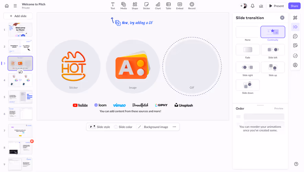Select slide 9 thumbnail
The width and height of the screenshot is (304, 172).
tap(20, 164)
